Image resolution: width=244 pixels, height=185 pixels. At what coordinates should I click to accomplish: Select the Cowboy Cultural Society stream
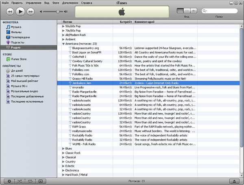coord(148,61)
